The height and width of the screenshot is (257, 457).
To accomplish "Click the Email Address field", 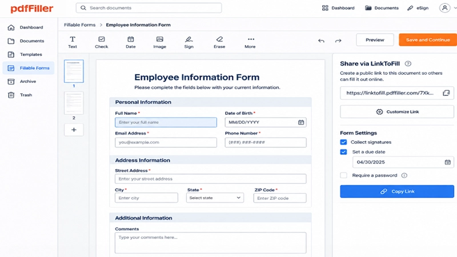I will point(166,142).
